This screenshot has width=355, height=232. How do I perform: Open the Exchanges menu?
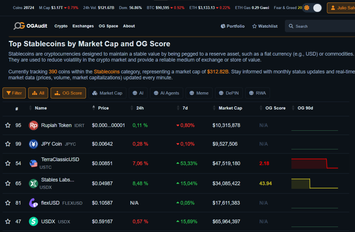pos(83,26)
